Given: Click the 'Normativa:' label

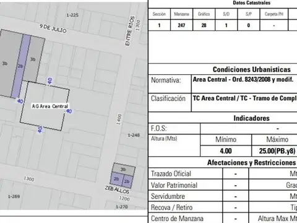Looking at the screenshot, I should pyautogui.click(x=166, y=80).
